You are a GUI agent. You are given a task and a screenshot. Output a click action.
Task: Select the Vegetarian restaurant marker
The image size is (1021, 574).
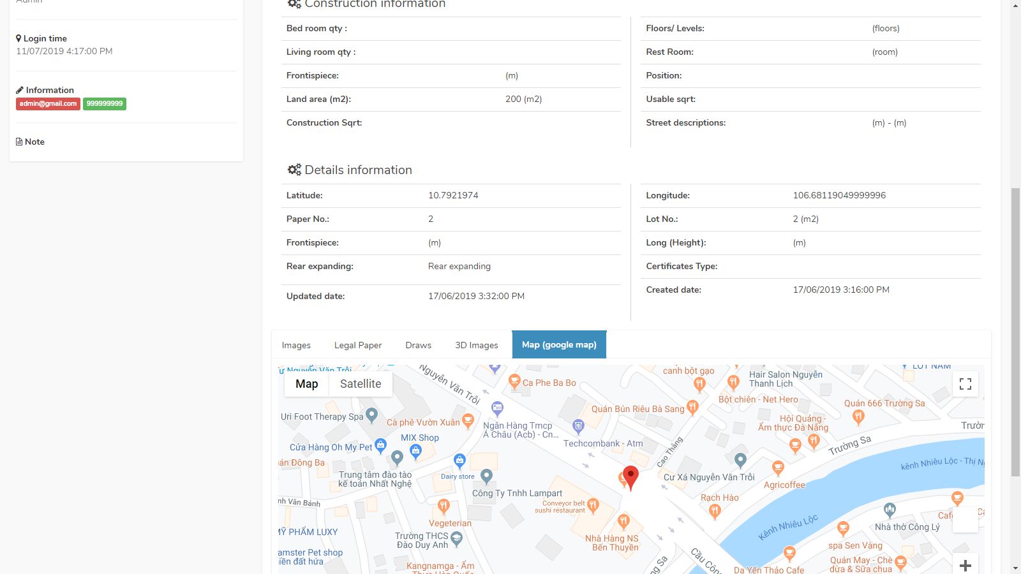click(443, 506)
